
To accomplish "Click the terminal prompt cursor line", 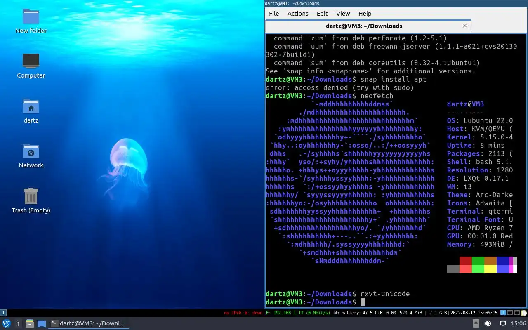I will pos(363,302).
